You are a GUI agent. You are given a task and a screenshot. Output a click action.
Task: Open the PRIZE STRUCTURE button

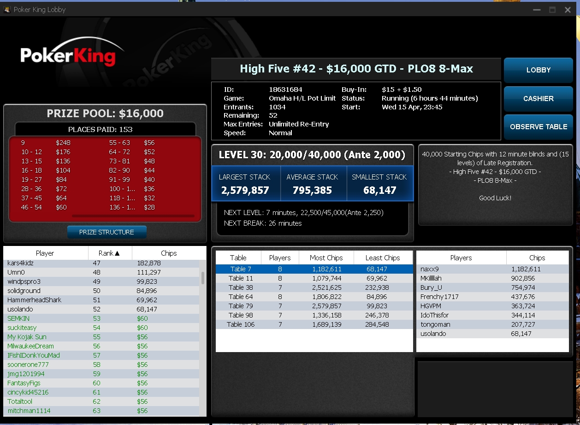tap(107, 232)
